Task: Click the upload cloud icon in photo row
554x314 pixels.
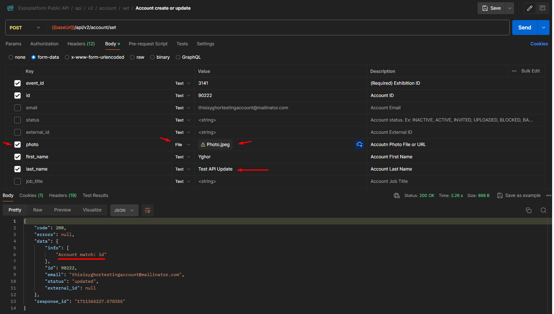Action: (x=360, y=145)
